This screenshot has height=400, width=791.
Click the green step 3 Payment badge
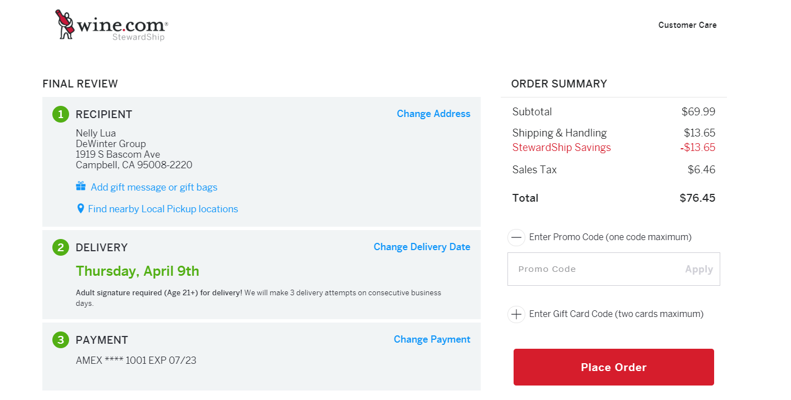(61, 340)
